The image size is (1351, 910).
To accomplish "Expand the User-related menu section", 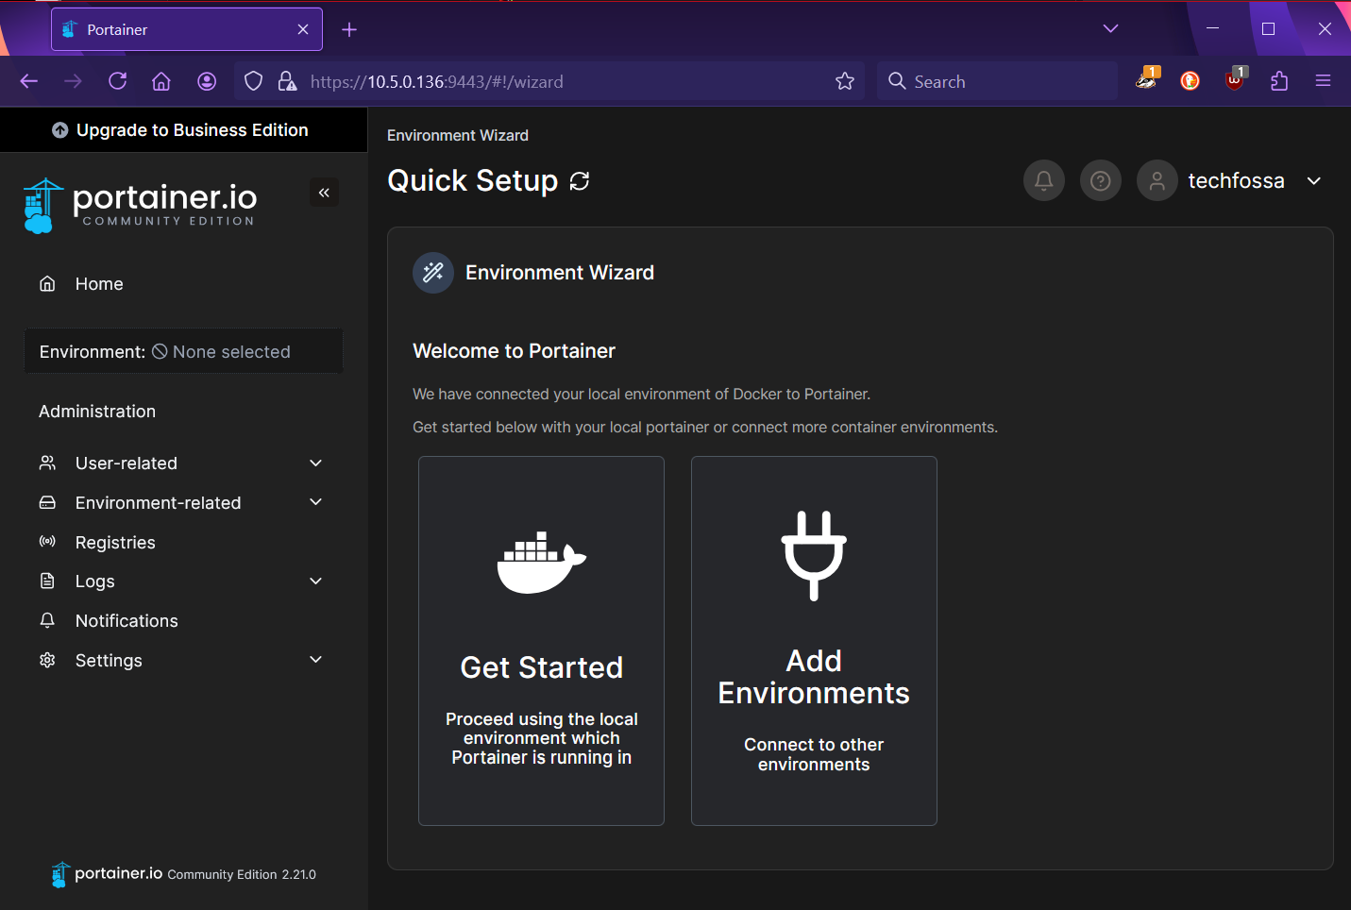I will [x=315, y=463].
